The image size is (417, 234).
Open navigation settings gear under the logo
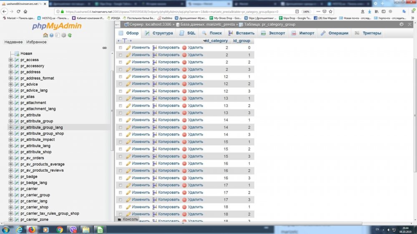tap(63, 35)
